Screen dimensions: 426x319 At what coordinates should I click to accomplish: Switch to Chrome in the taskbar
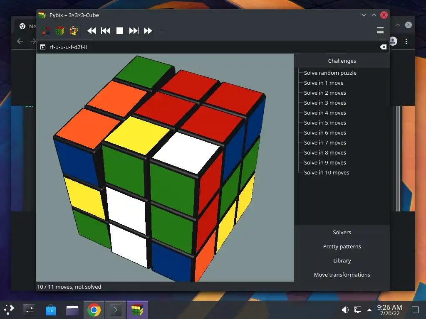coord(94,310)
